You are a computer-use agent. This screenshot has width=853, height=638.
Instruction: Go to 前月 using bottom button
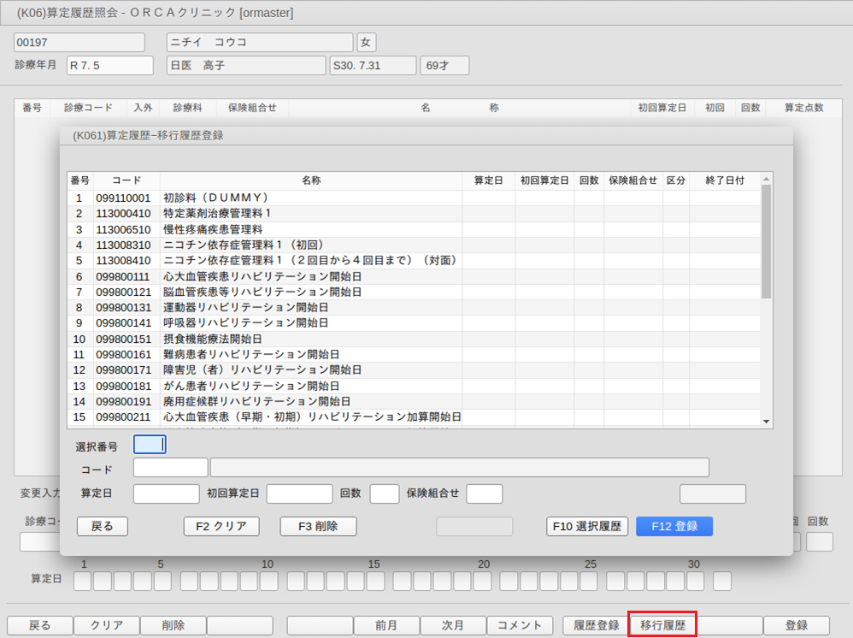(385, 625)
